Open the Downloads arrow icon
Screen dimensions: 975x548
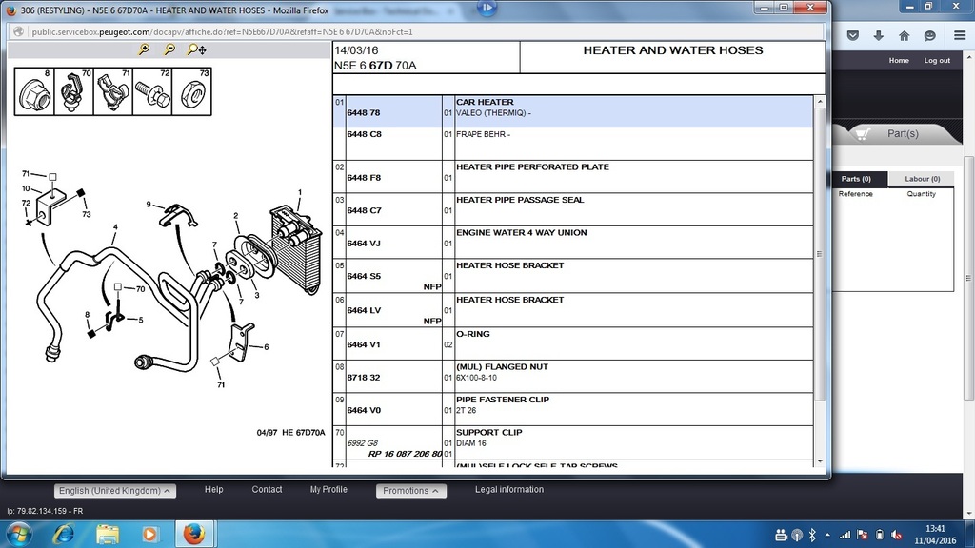click(x=878, y=35)
